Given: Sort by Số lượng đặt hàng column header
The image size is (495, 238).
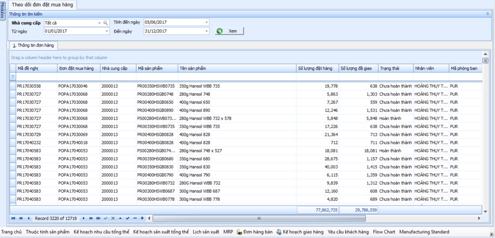Looking at the screenshot, I should coord(318,68).
